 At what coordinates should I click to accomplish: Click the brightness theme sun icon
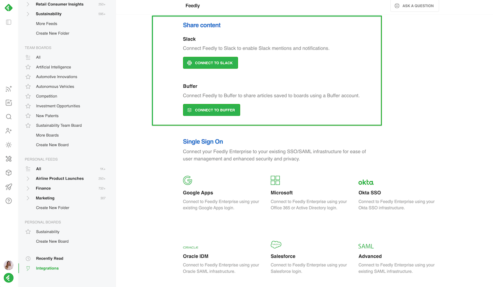click(x=8, y=145)
